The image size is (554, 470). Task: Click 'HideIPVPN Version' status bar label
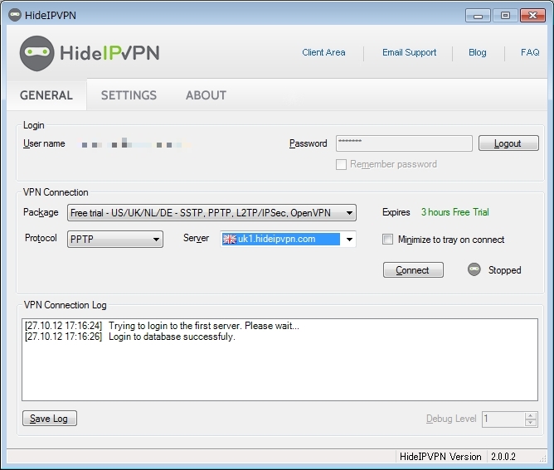pos(440,457)
